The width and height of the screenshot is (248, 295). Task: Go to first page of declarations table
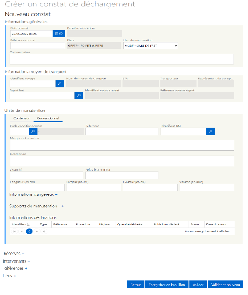14,231
